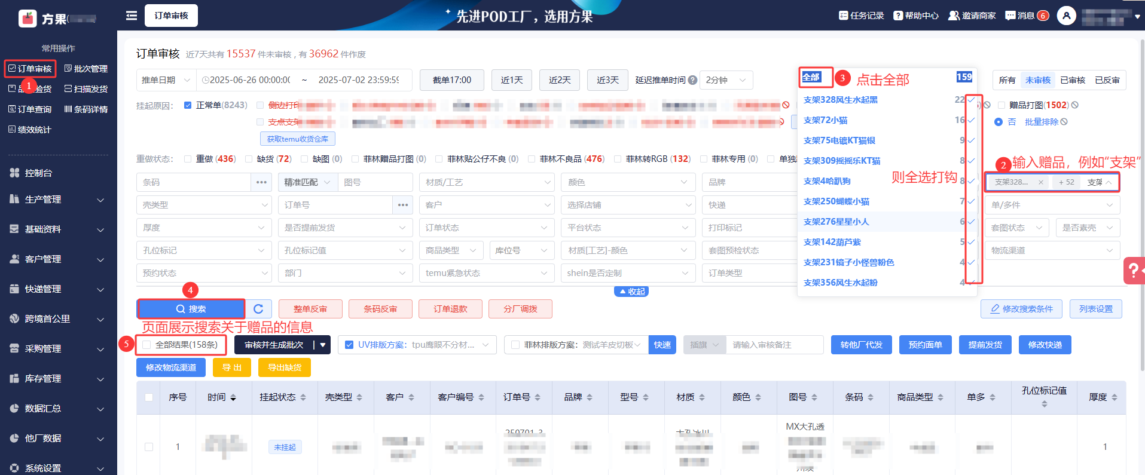Screen dimensions: 1145x475
Task: Click the blue 搜索 button
Action: [x=191, y=309]
